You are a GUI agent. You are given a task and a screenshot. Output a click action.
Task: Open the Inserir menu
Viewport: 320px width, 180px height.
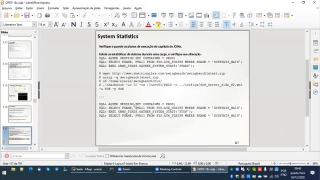(40, 8)
